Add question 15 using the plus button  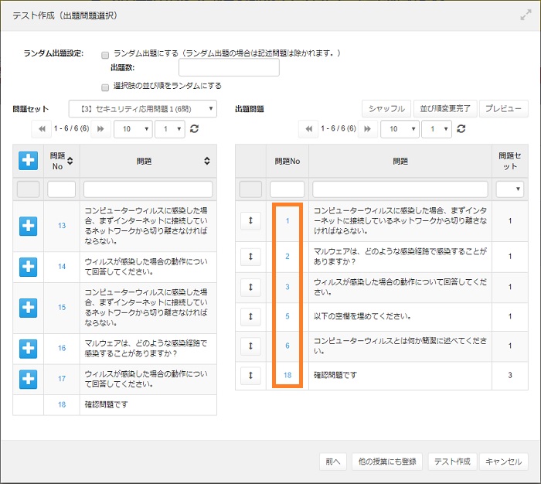(28, 307)
